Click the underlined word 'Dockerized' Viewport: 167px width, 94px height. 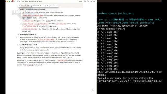point(29,65)
